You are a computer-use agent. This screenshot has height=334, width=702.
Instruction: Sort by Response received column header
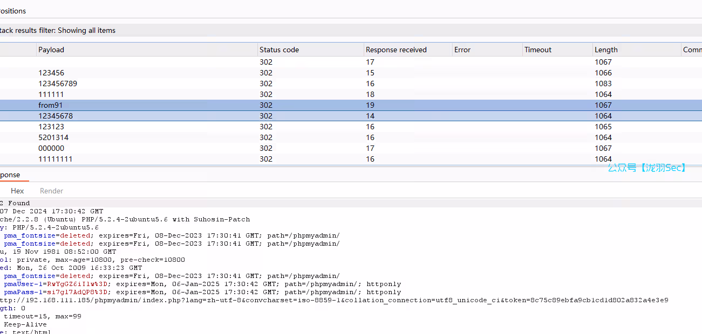396,50
